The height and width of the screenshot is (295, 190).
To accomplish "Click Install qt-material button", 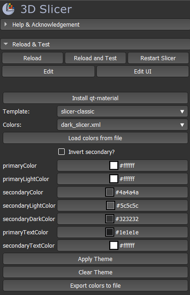I will pos(95,98).
